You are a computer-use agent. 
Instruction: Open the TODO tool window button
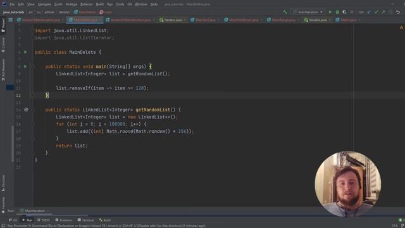click(44, 220)
